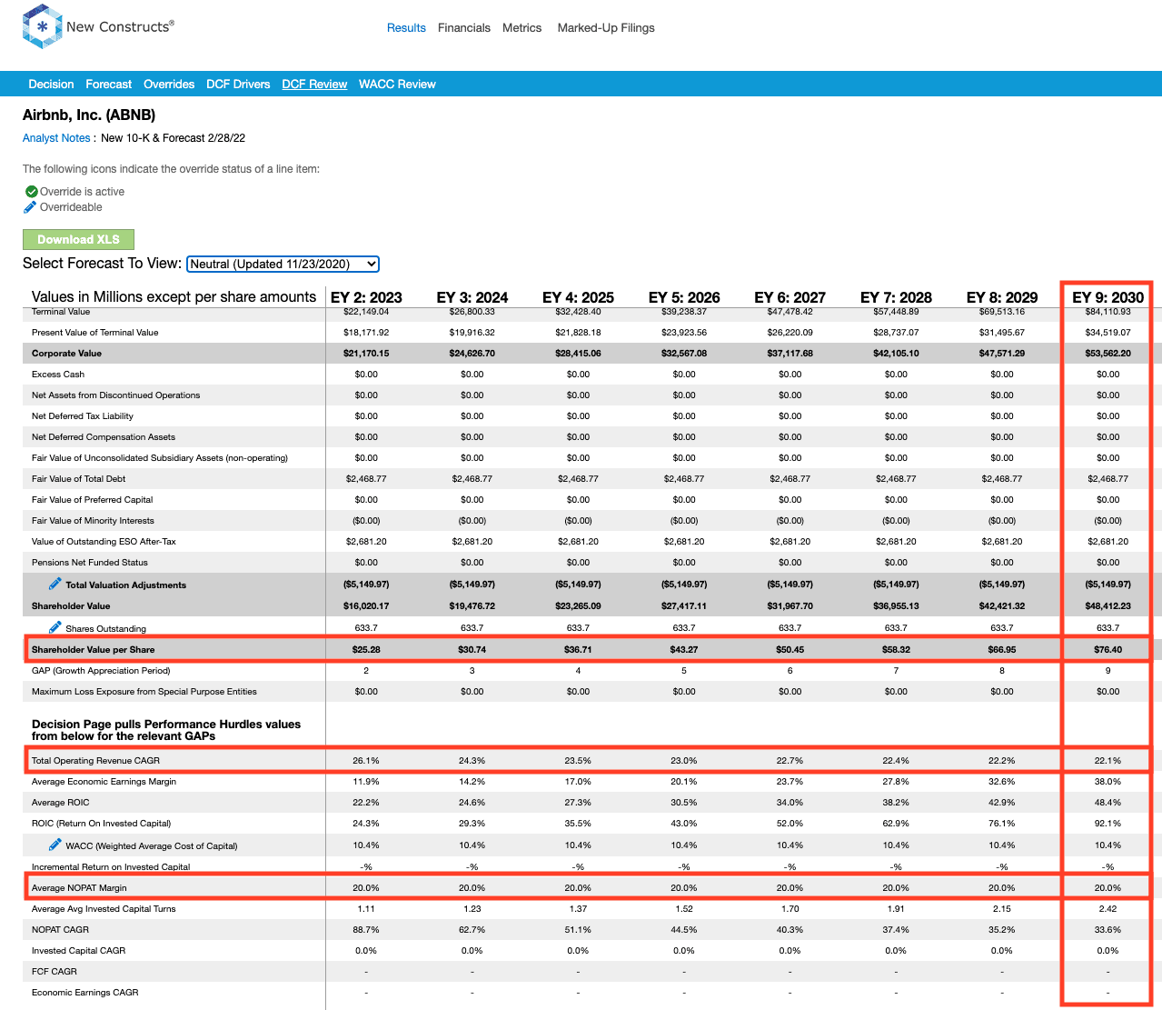Click the Total Valuation Adjustments label

tap(125, 585)
